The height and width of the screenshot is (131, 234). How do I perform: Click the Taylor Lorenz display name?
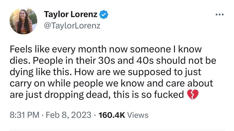click(71, 15)
